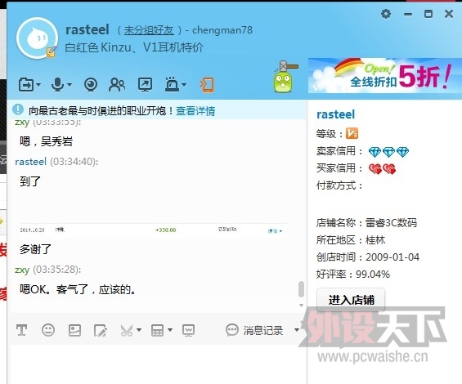Viewport: 462px width, 384px height.
Task: Start a video chat with webcam icon
Action: (91, 85)
